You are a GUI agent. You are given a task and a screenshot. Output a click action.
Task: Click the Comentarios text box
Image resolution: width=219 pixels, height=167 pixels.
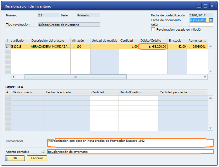(x=130, y=143)
